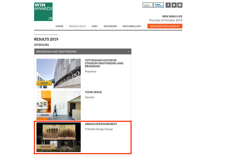The image size is (227, 157).
Task: Open the SPONSORS menu item
Action: 110,26
